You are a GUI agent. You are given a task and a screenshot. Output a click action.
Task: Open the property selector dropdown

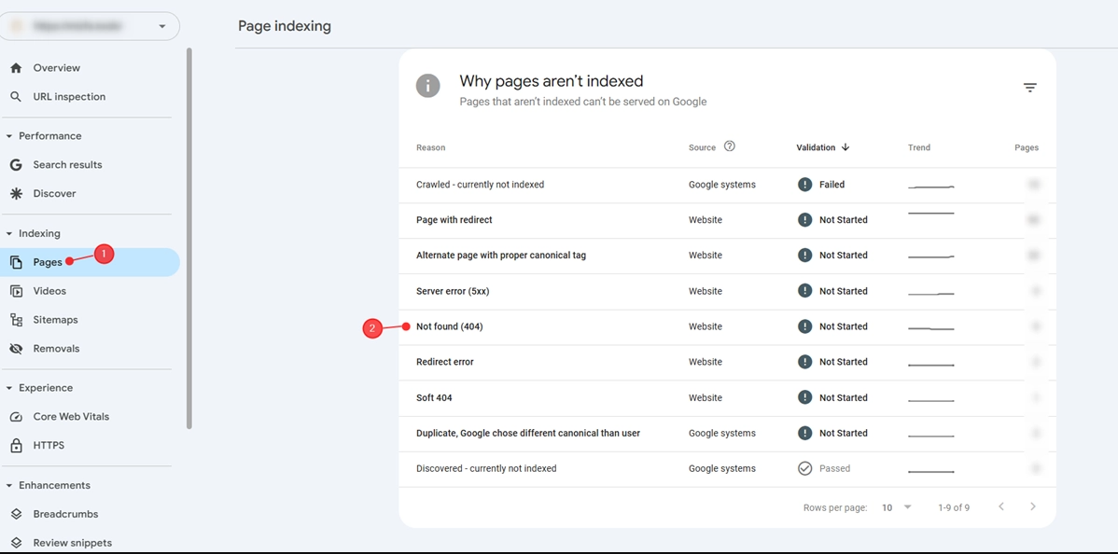click(x=162, y=27)
